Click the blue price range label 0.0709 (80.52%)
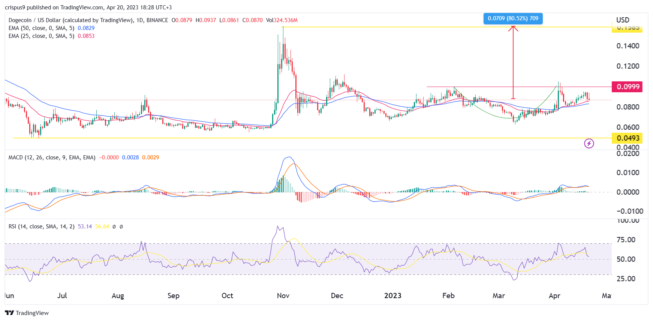653x321 pixels. point(513,18)
